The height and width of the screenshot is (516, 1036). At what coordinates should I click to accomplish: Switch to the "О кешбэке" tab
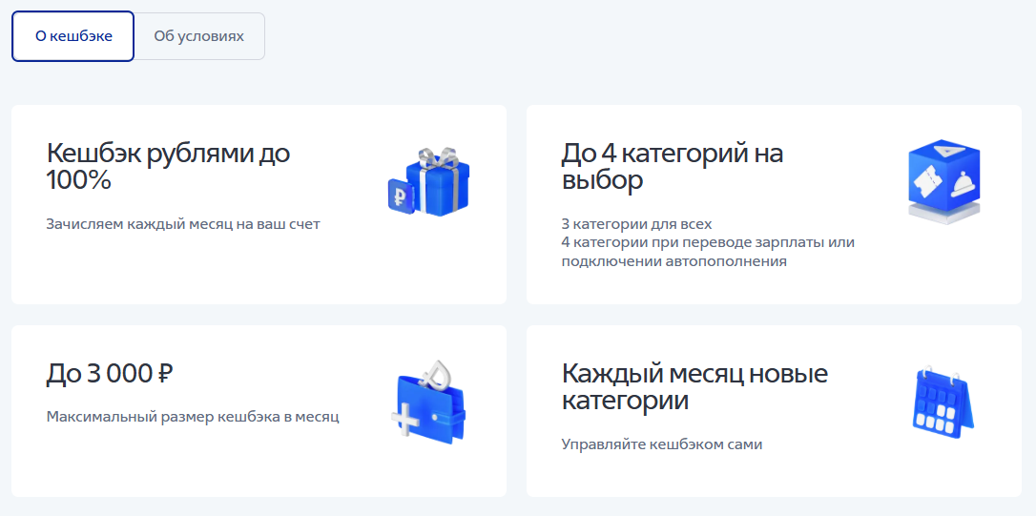73,36
